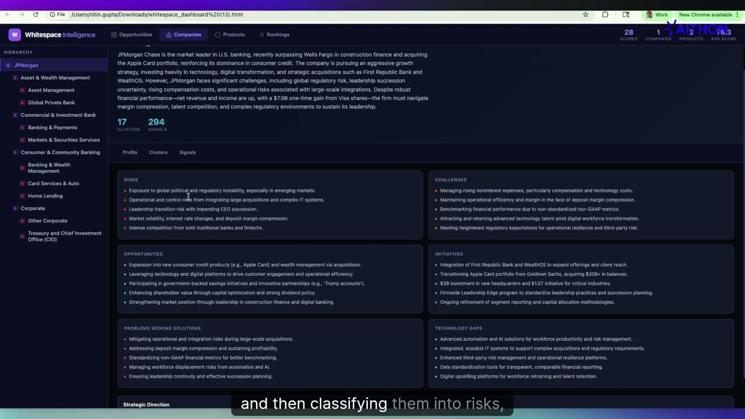
Task: Select JPMorgan in the hierarchy
Action: coord(54,65)
